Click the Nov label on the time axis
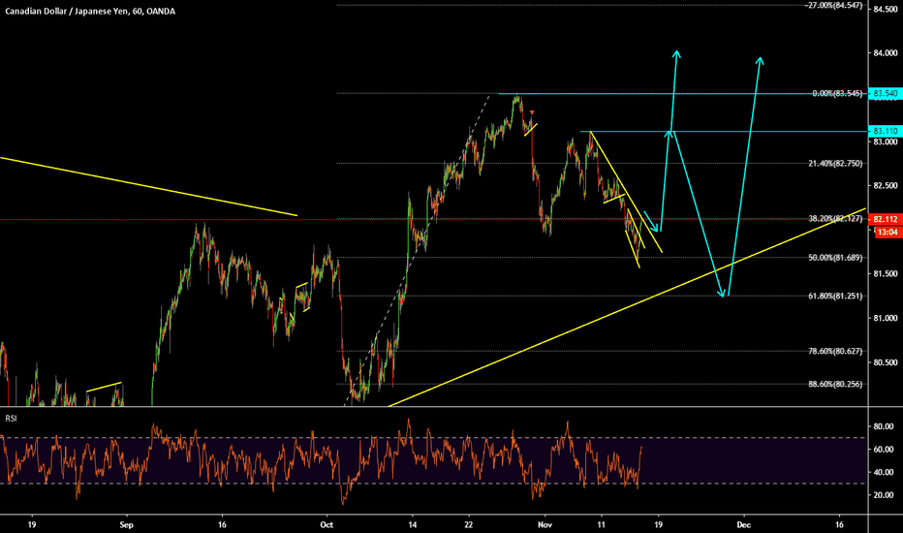Screen dimensions: 903x533 pyautogui.click(x=545, y=525)
